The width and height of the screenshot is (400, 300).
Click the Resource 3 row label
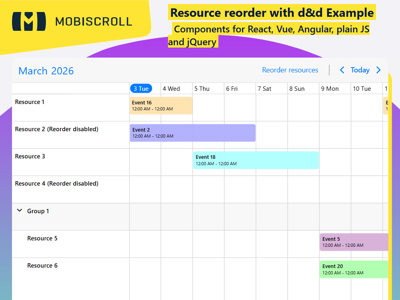pos(30,156)
